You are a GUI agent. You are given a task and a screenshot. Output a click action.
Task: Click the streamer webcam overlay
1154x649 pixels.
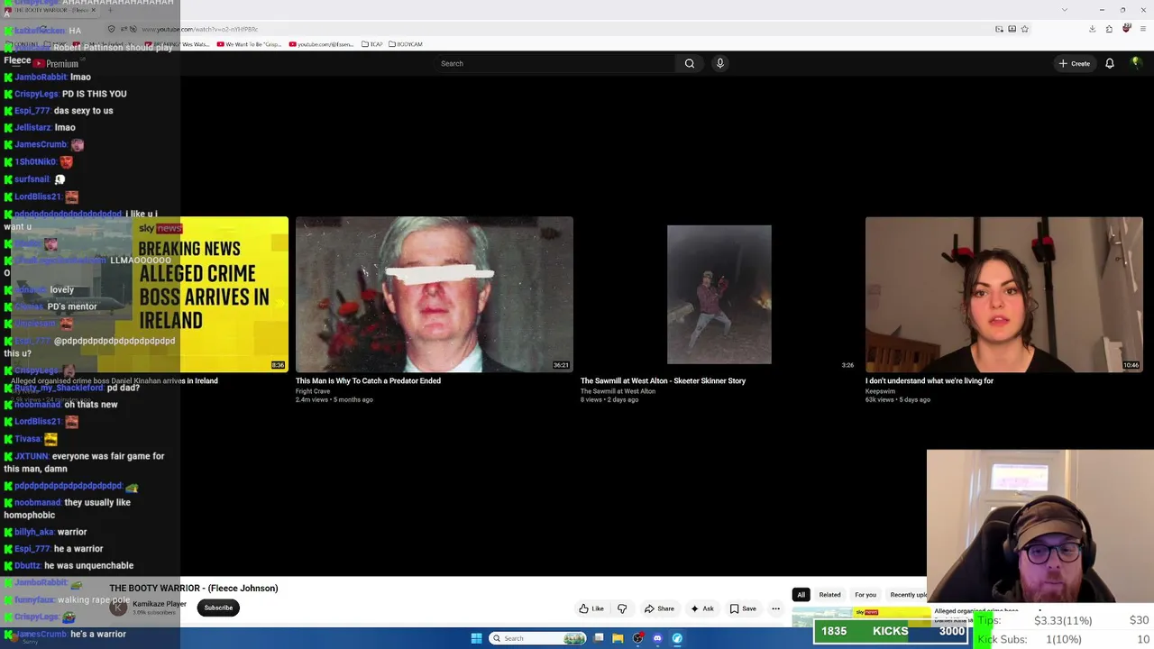coord(1040,525)
